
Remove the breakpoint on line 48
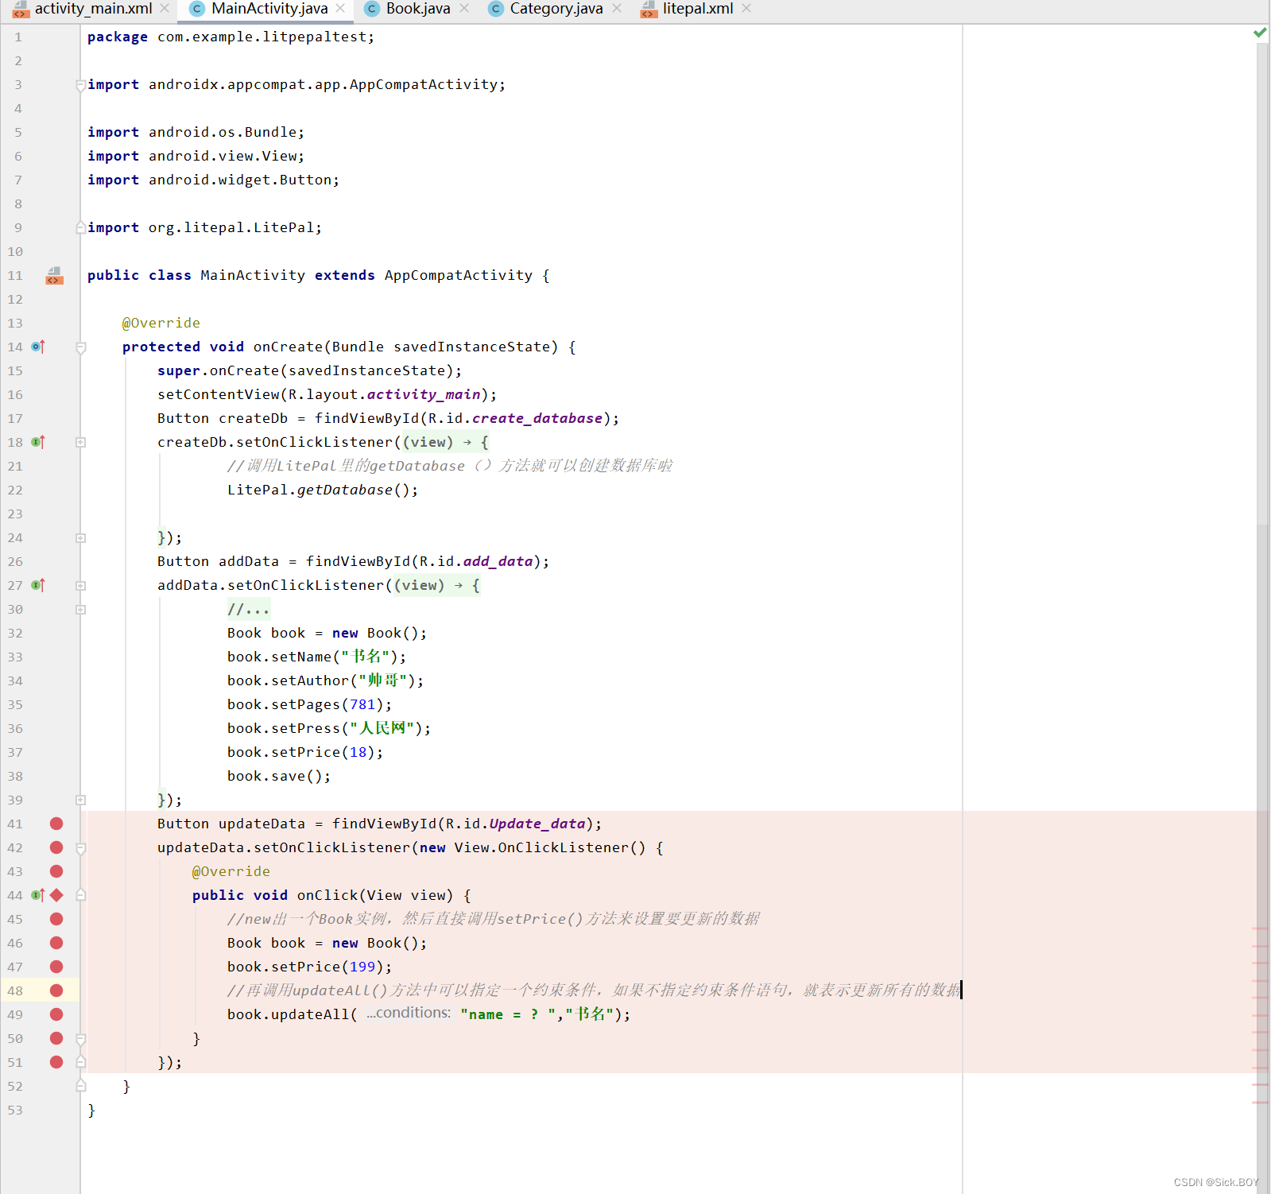click(56, 990)
